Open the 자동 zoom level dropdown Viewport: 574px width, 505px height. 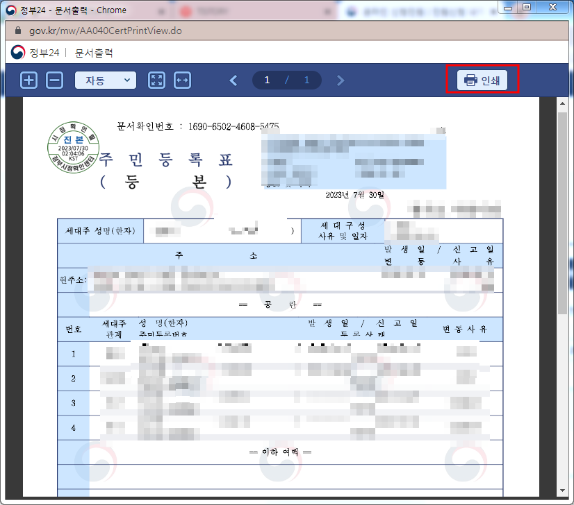point(105,80)
